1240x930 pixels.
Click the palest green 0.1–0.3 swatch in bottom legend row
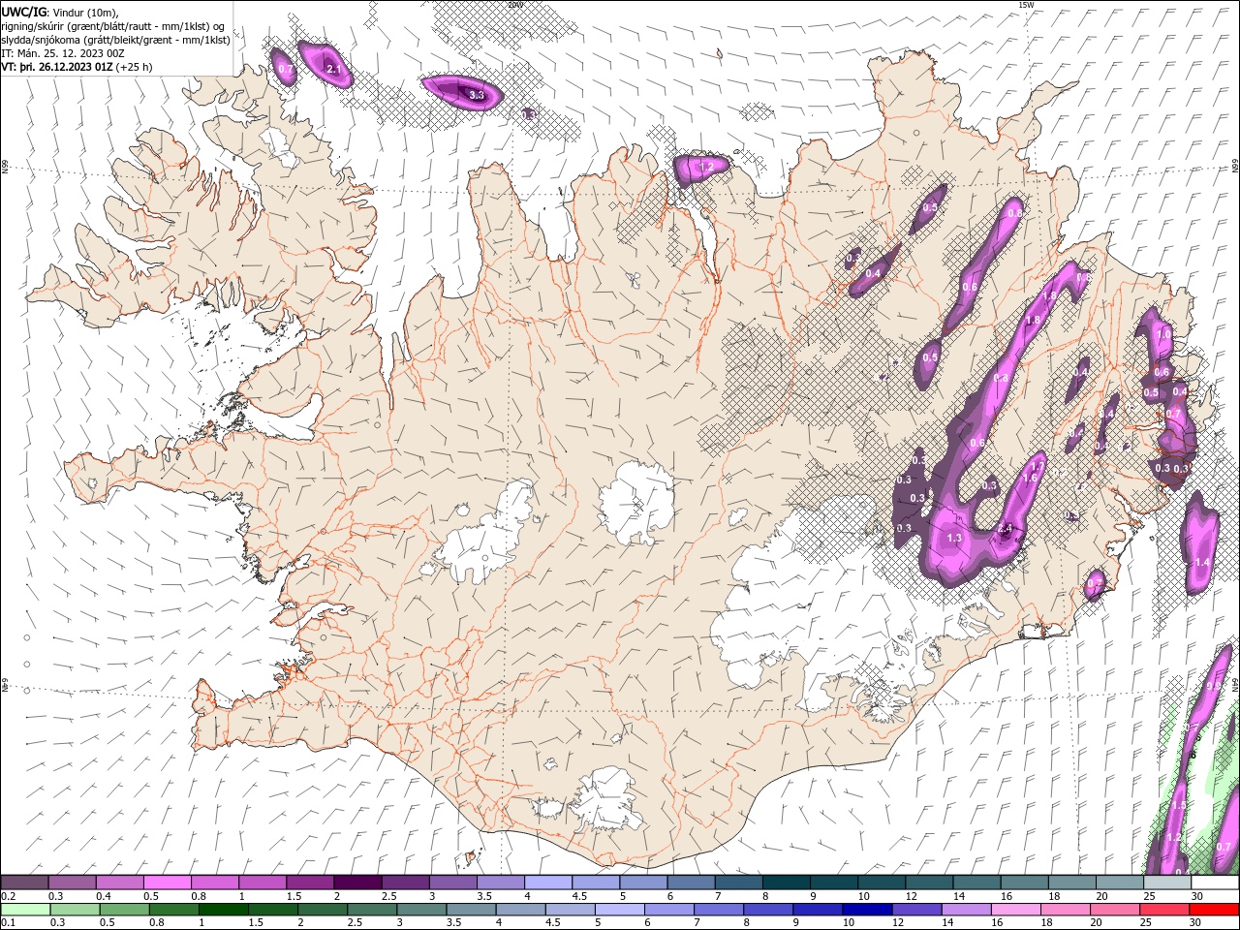(25, 910)
